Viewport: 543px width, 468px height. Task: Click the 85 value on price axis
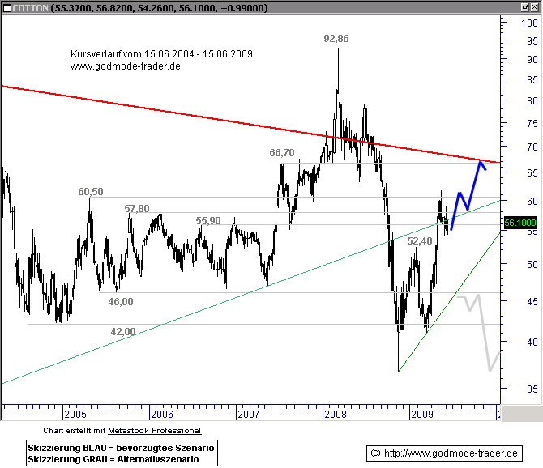(x=532, y=80)
